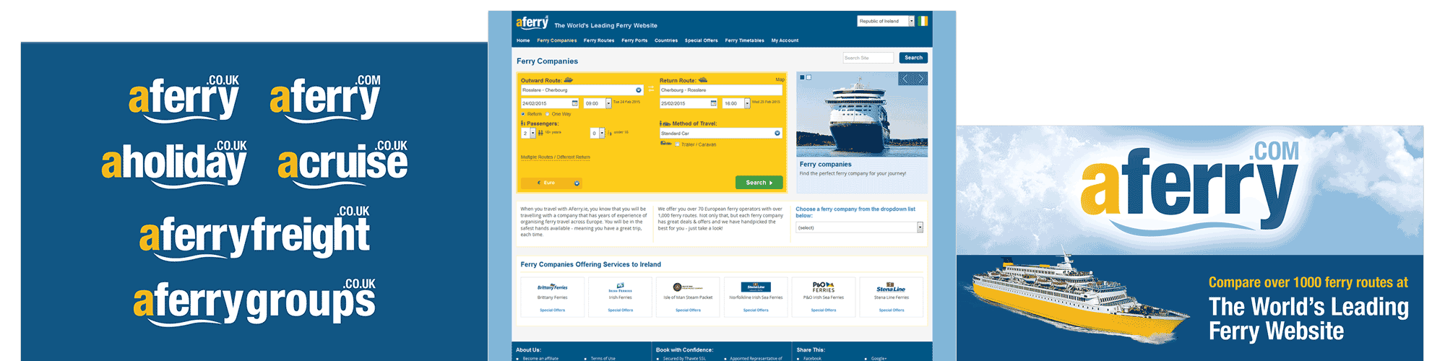Click the blue site Search button

(x=913, y=58)
